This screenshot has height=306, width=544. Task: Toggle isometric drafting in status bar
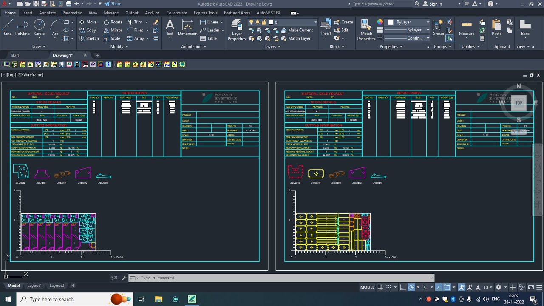(425, 287)
